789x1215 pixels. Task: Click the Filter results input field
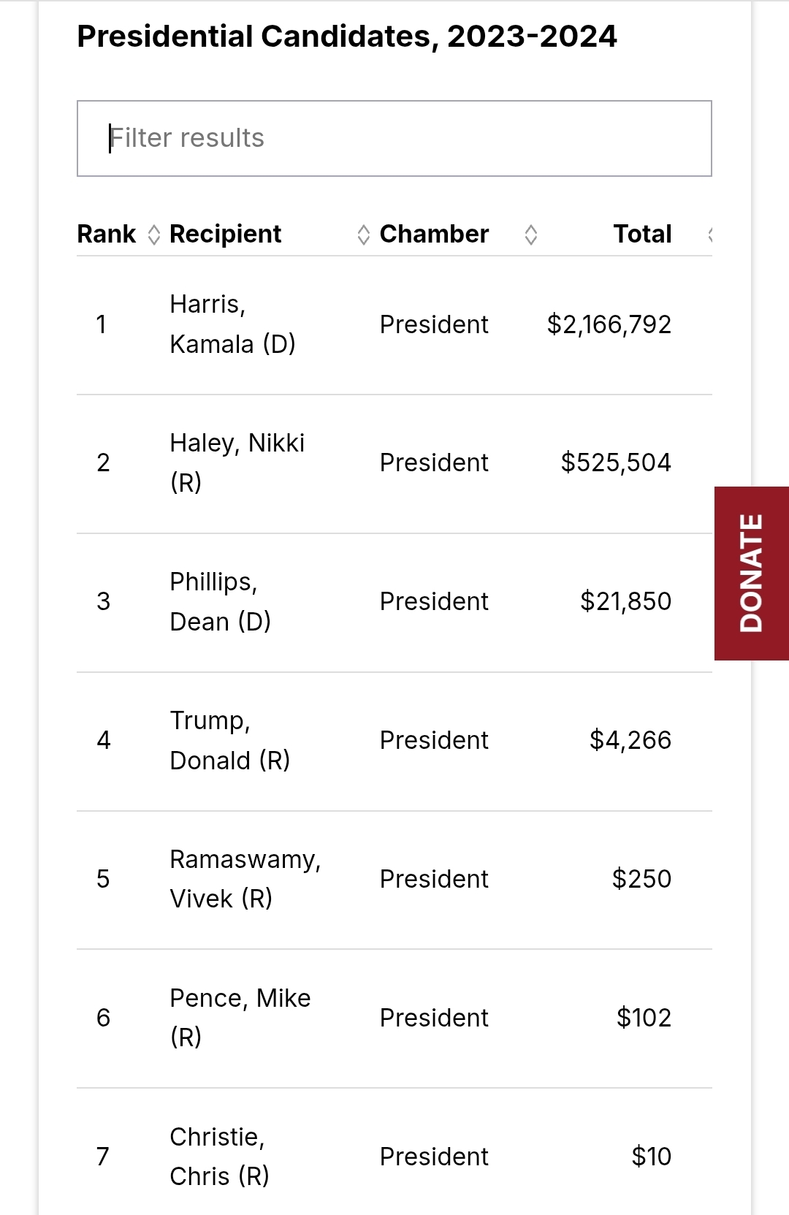(x=394, y=138)
